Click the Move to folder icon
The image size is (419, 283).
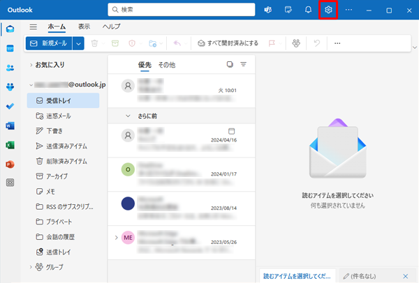[152, 43]
